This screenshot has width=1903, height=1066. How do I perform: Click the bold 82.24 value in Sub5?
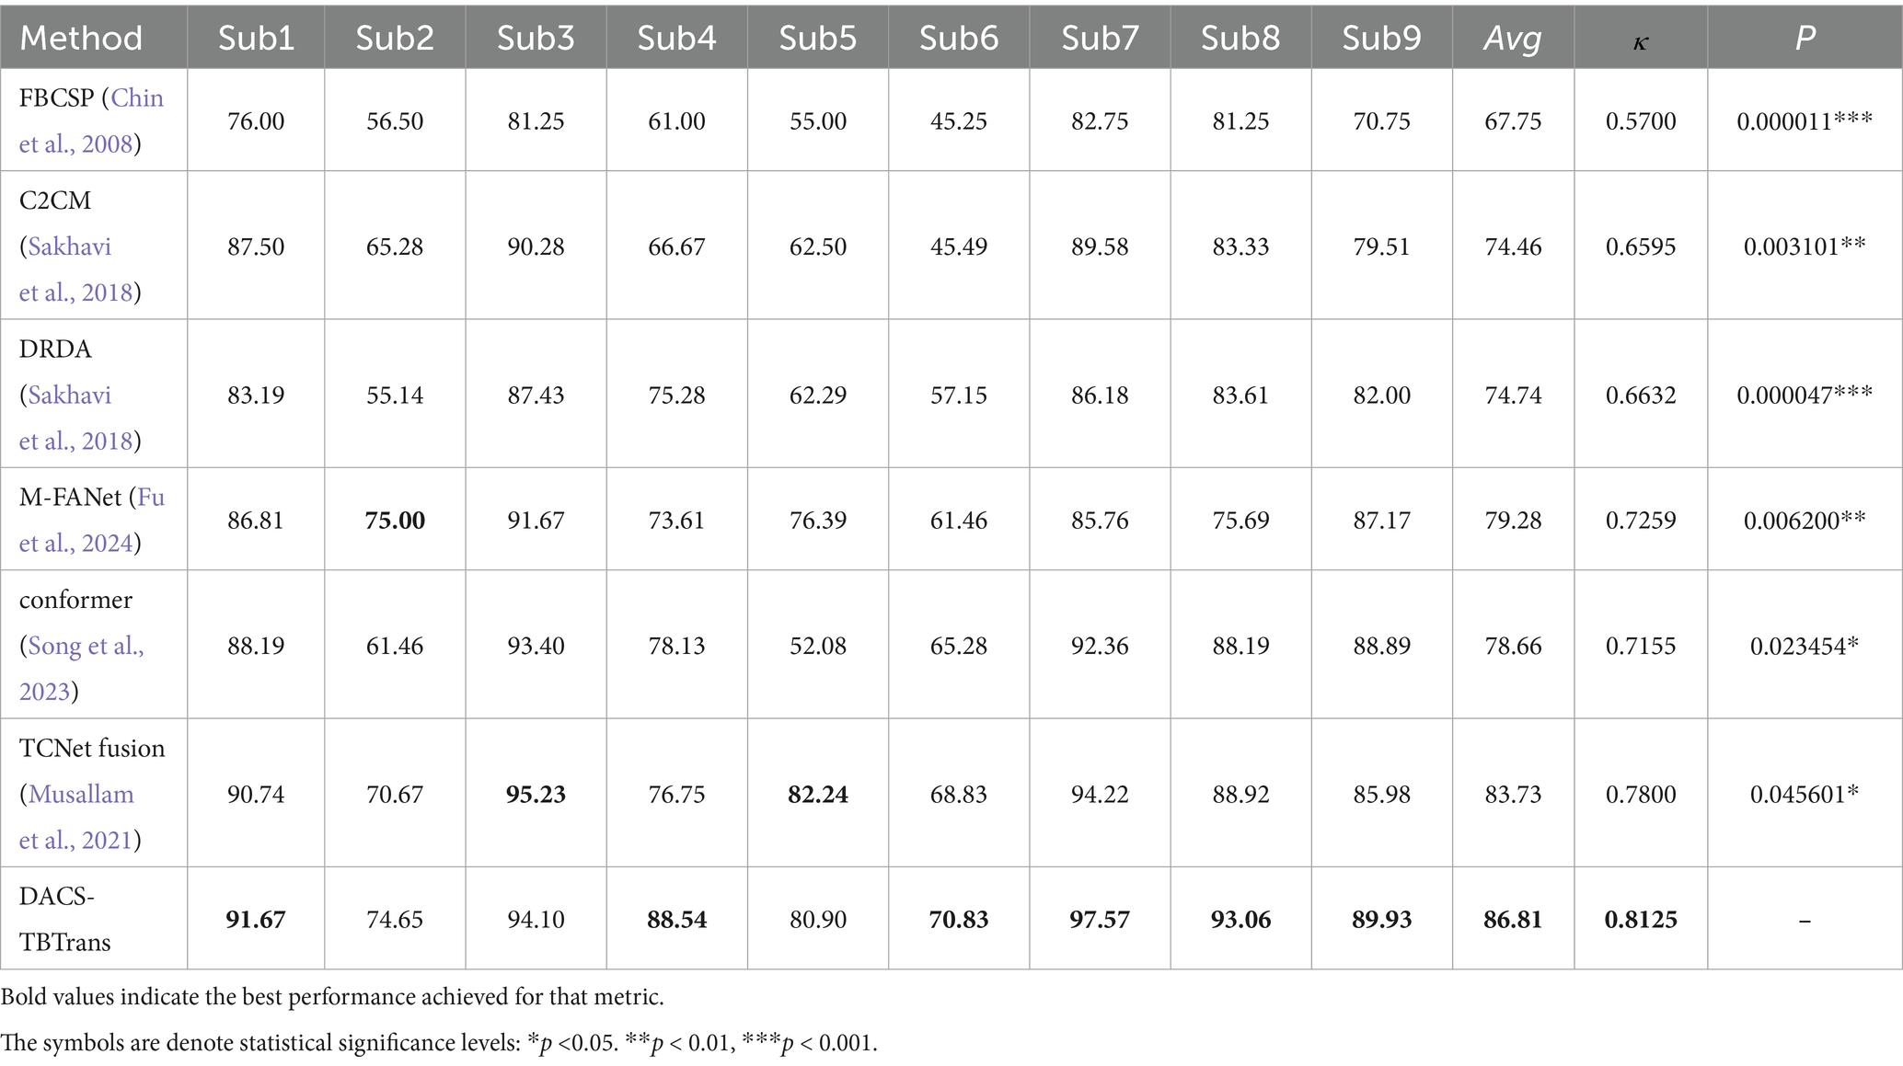pyautogui.click(x=818, y=794)
